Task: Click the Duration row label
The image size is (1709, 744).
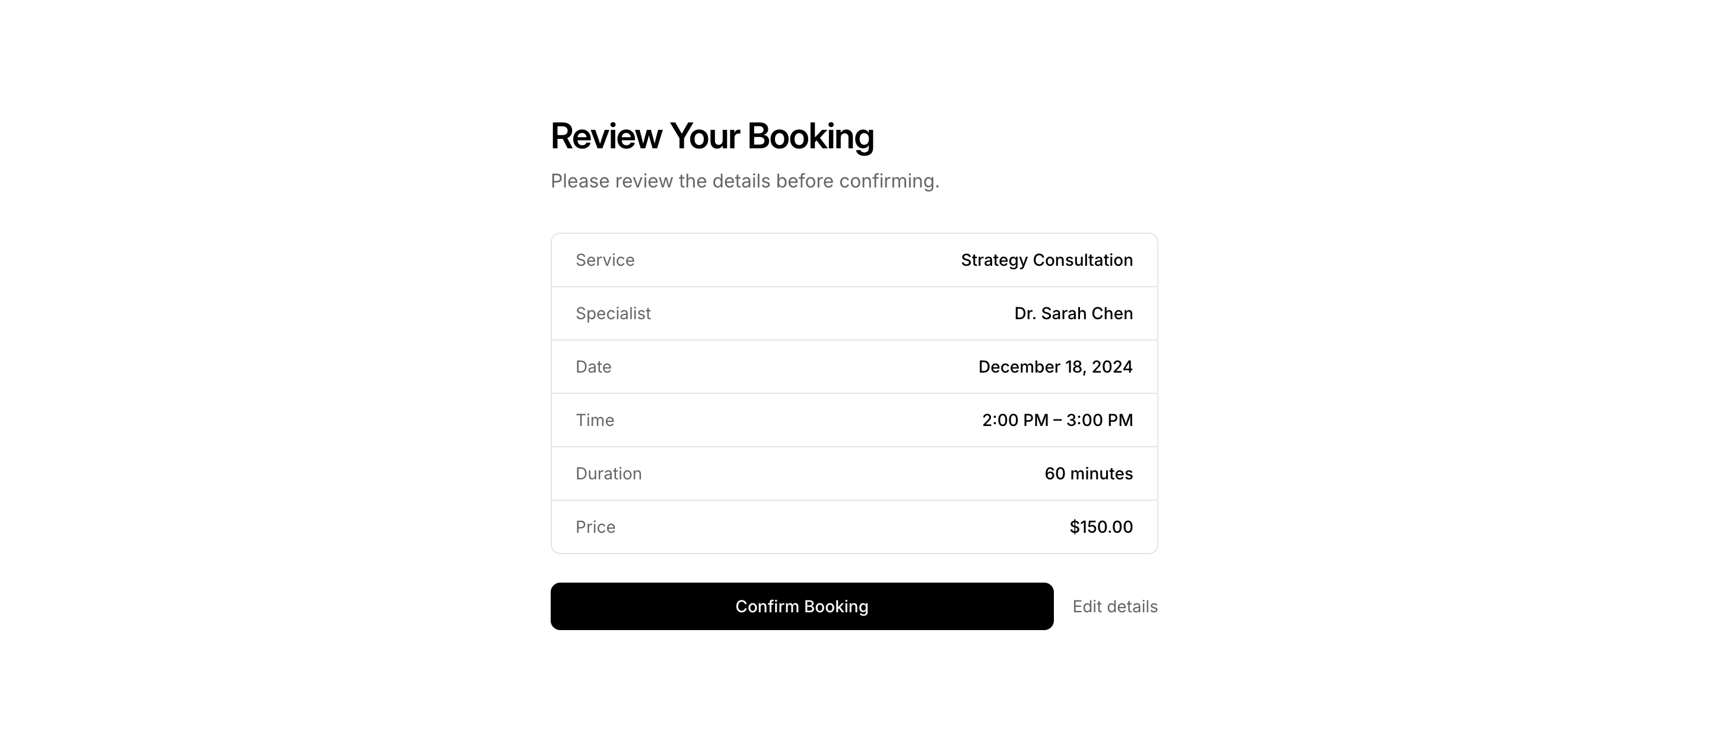Action: coord(608,473)
